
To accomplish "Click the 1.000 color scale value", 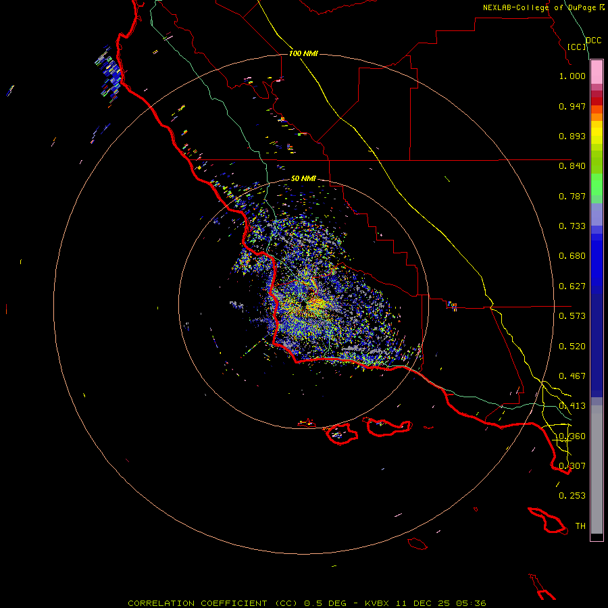I will [x=572, y=76].
